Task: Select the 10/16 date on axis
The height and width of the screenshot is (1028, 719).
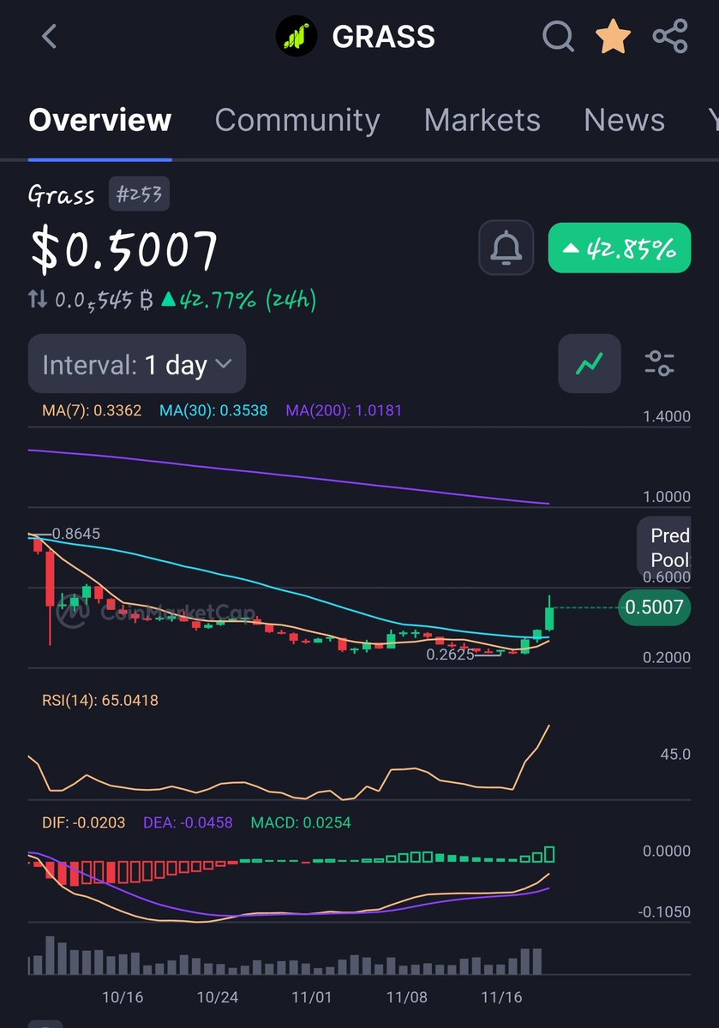Action: tap(123, 997)
